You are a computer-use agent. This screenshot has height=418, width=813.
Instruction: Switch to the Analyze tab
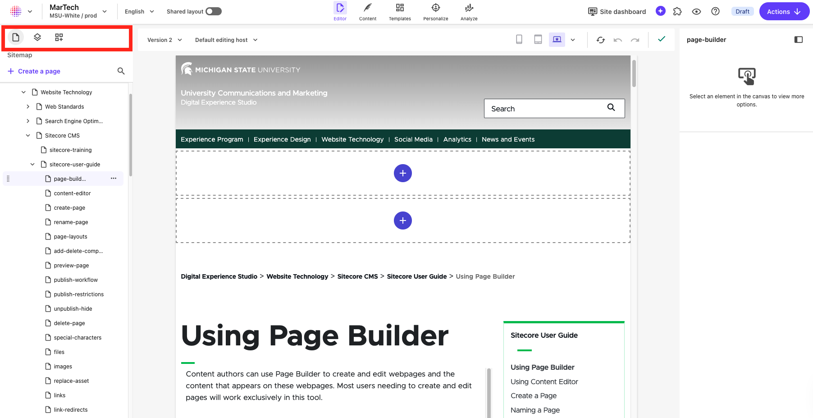coord(469,11)
